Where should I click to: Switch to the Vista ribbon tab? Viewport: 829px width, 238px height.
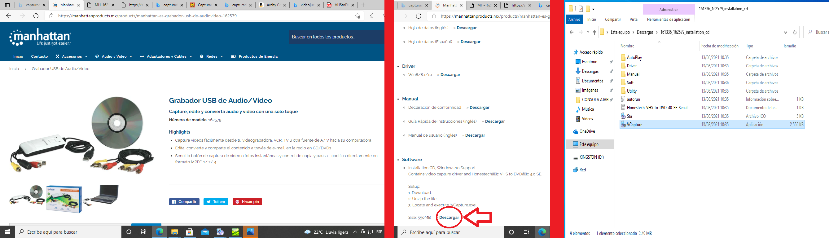pos(633,20)
